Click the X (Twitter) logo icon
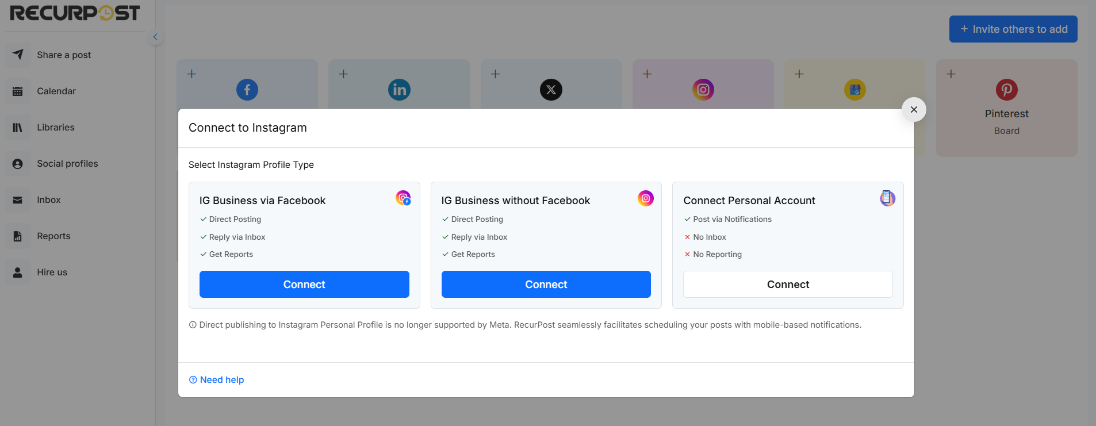The width and height of the screenshot is (1096, 426). coord(551,90)
